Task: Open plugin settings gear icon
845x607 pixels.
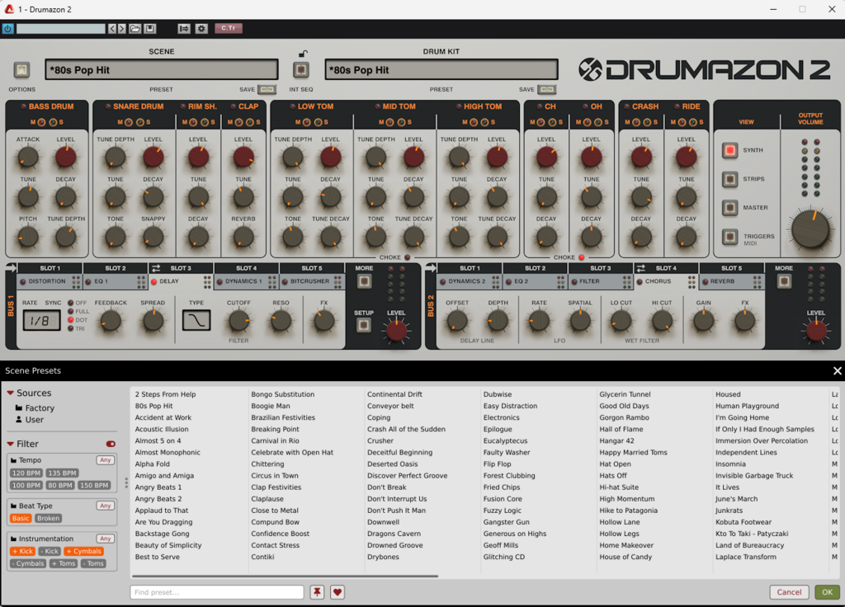Action: (x=201, y=29)
